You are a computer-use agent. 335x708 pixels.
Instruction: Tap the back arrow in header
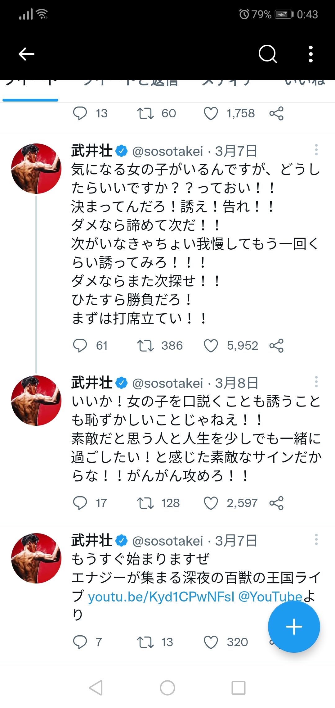(26, 54)
